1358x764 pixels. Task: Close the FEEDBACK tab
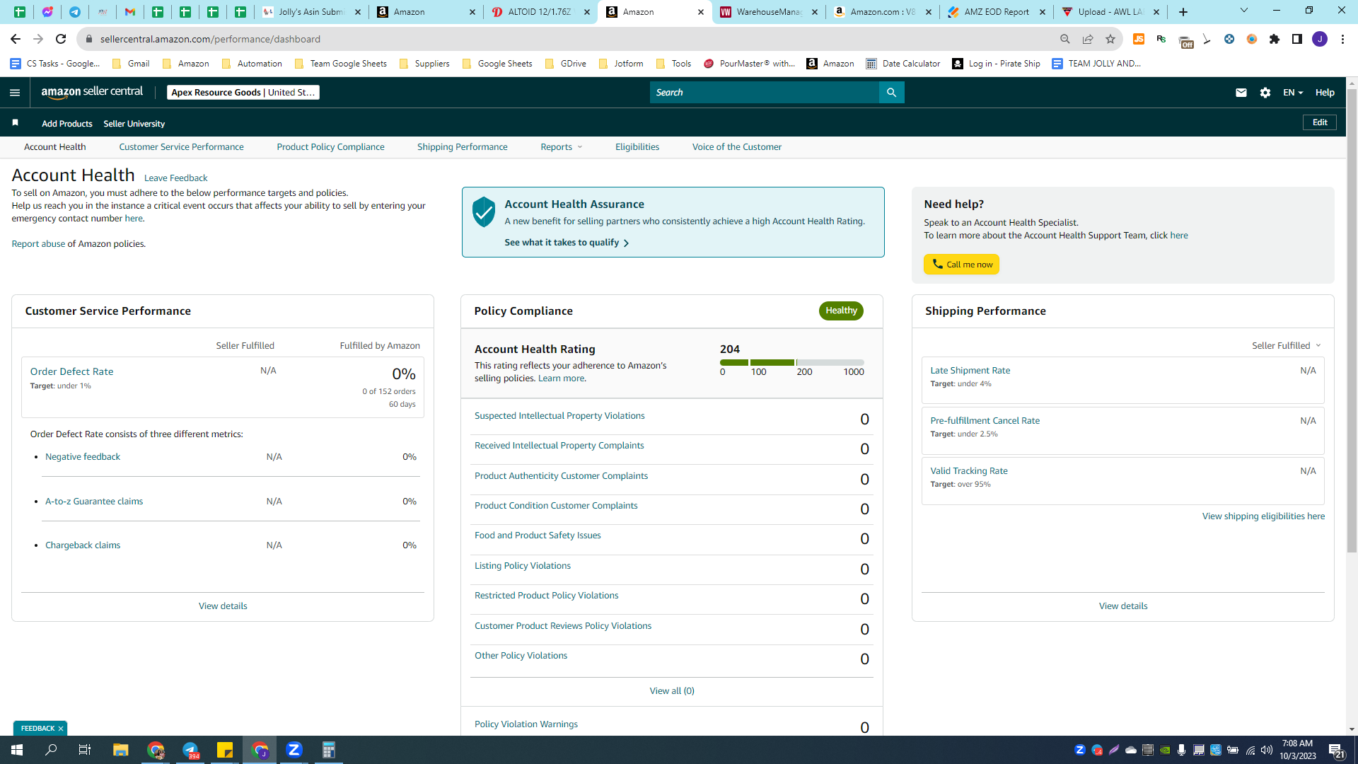point(61,729)
